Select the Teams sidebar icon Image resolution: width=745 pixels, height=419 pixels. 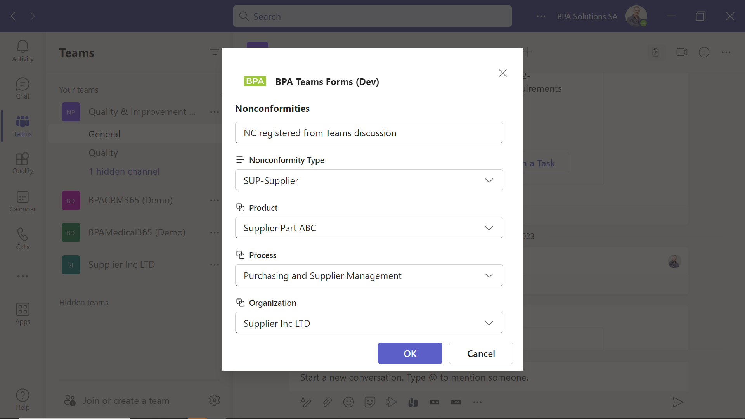click(23, 126)
